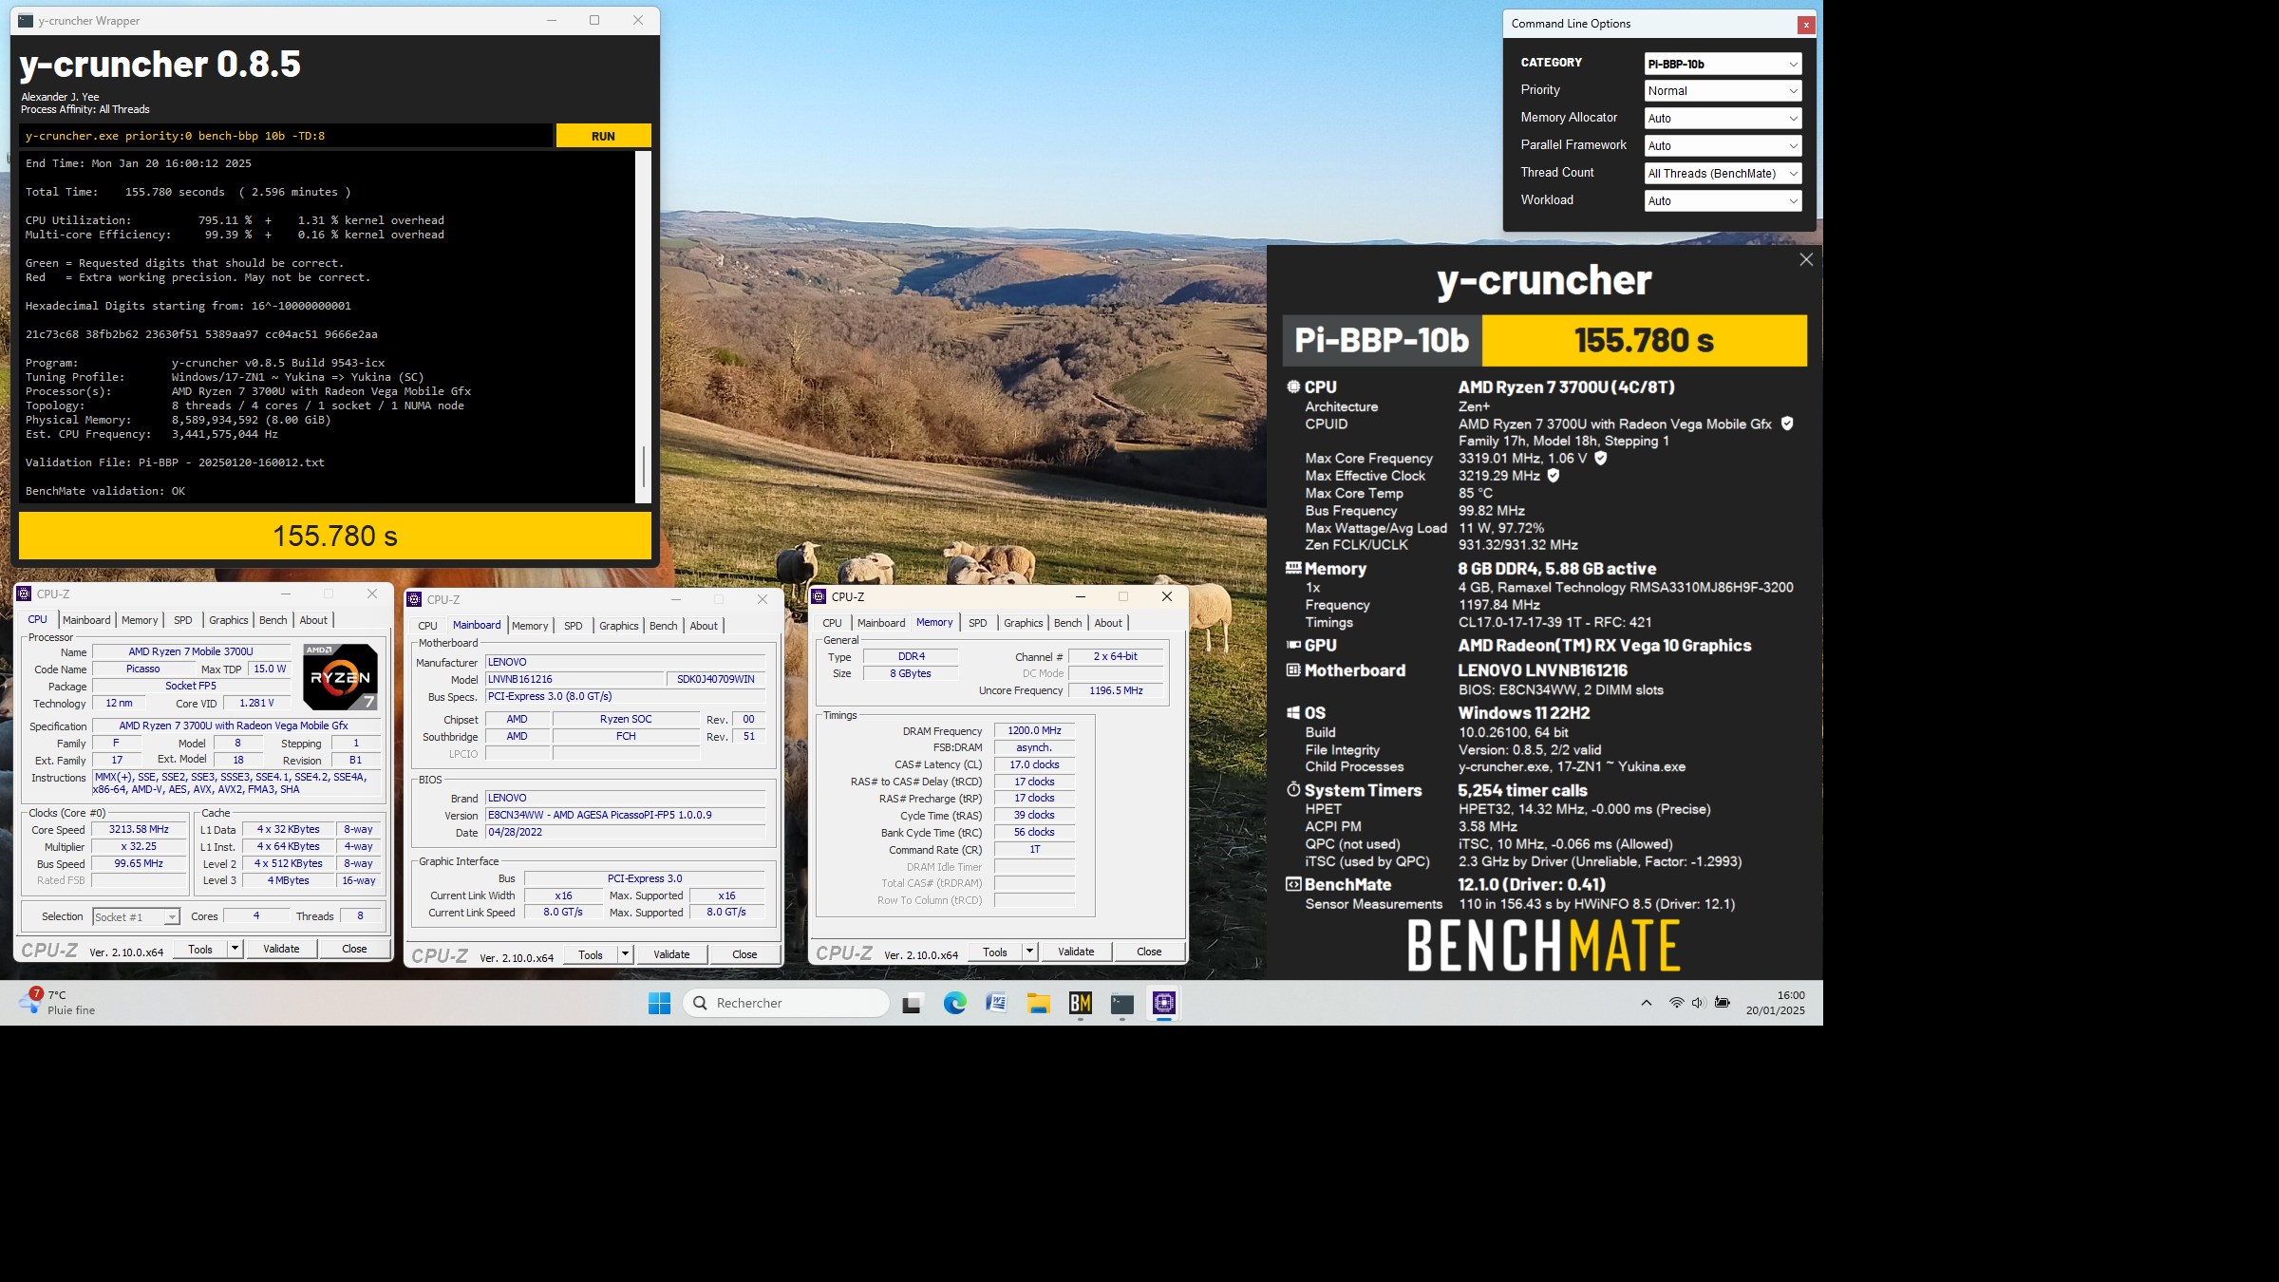Open the Windows Start menu
The height and width of the screenshot is (1282, 2279).
tap(659, 1003)
